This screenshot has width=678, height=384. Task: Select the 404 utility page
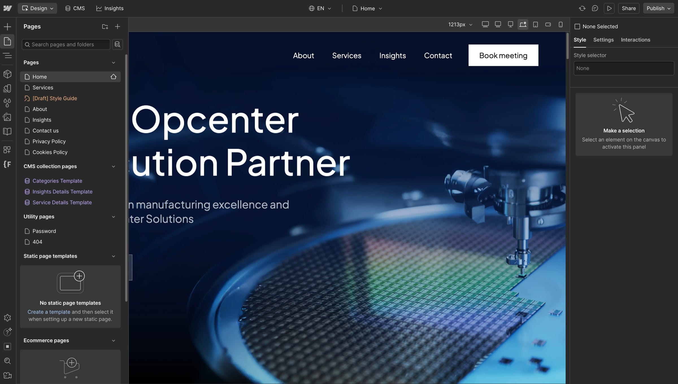[70, 242]
